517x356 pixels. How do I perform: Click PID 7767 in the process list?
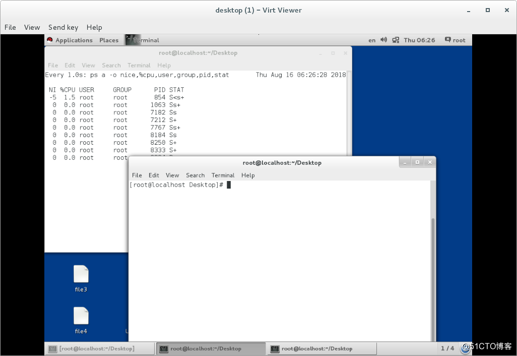(158, 128)
